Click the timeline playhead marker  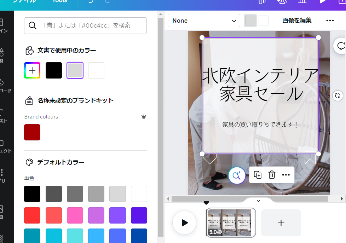pyautogui.click(x=206, y=203)
